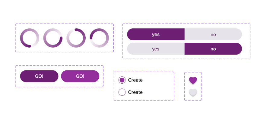The image size is (270, 124).
Task: Select the filled Create radio button
Action: tap(122, 80)
